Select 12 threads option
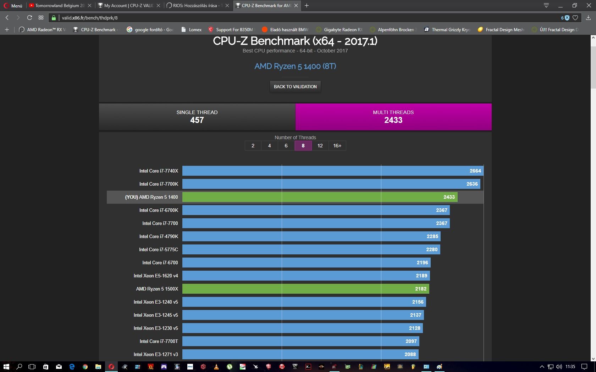 [x=320, y=146]
